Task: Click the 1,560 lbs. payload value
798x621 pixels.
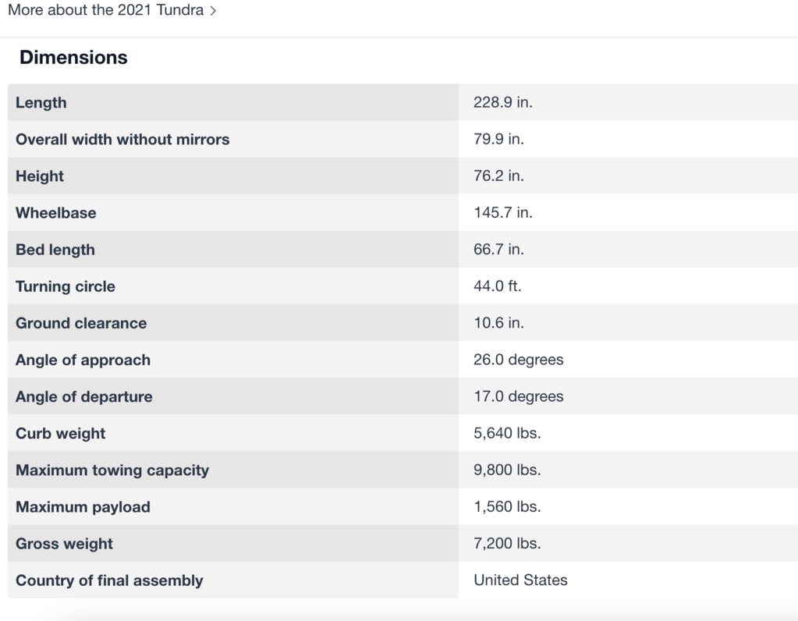Action: [507, 507]
